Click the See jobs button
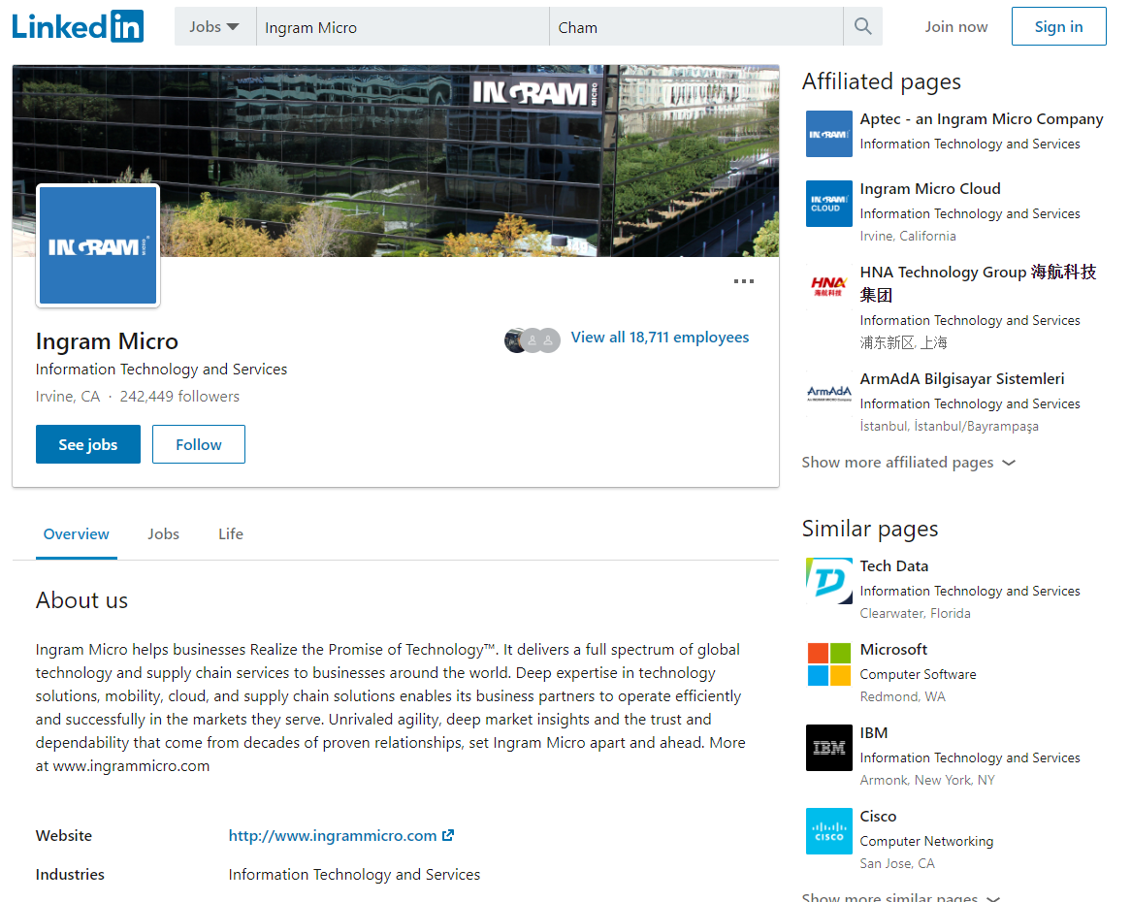1131x902 pixels. [88, 444]
